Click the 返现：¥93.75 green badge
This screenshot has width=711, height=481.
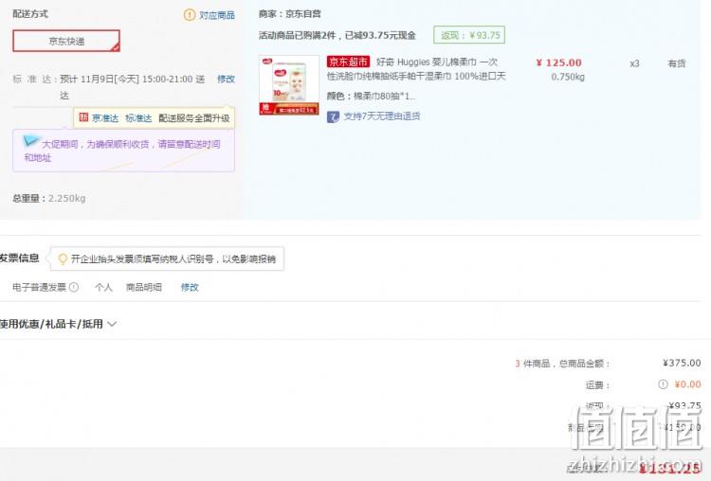(x=469, y=35)
